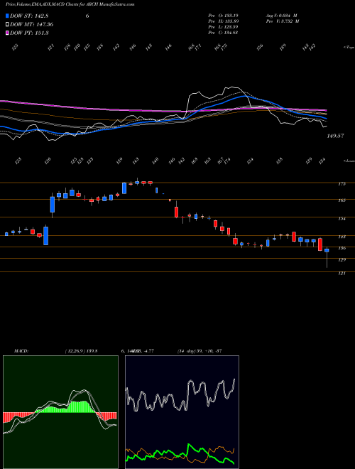The width and height of the screenshot is (355, 469).
Task: Click the 'Pre C: 134.83' close value
Action: (223, 33)
